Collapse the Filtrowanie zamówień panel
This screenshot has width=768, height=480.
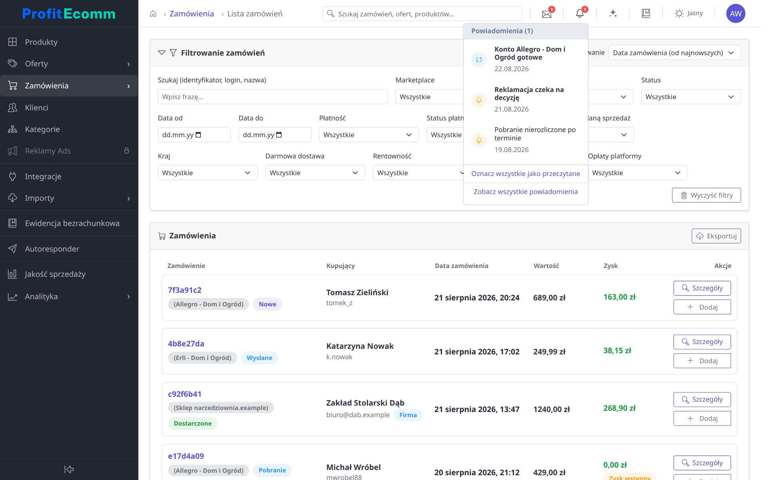162,53
